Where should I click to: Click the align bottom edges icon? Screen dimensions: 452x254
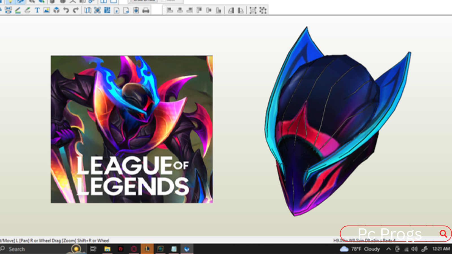219,10
